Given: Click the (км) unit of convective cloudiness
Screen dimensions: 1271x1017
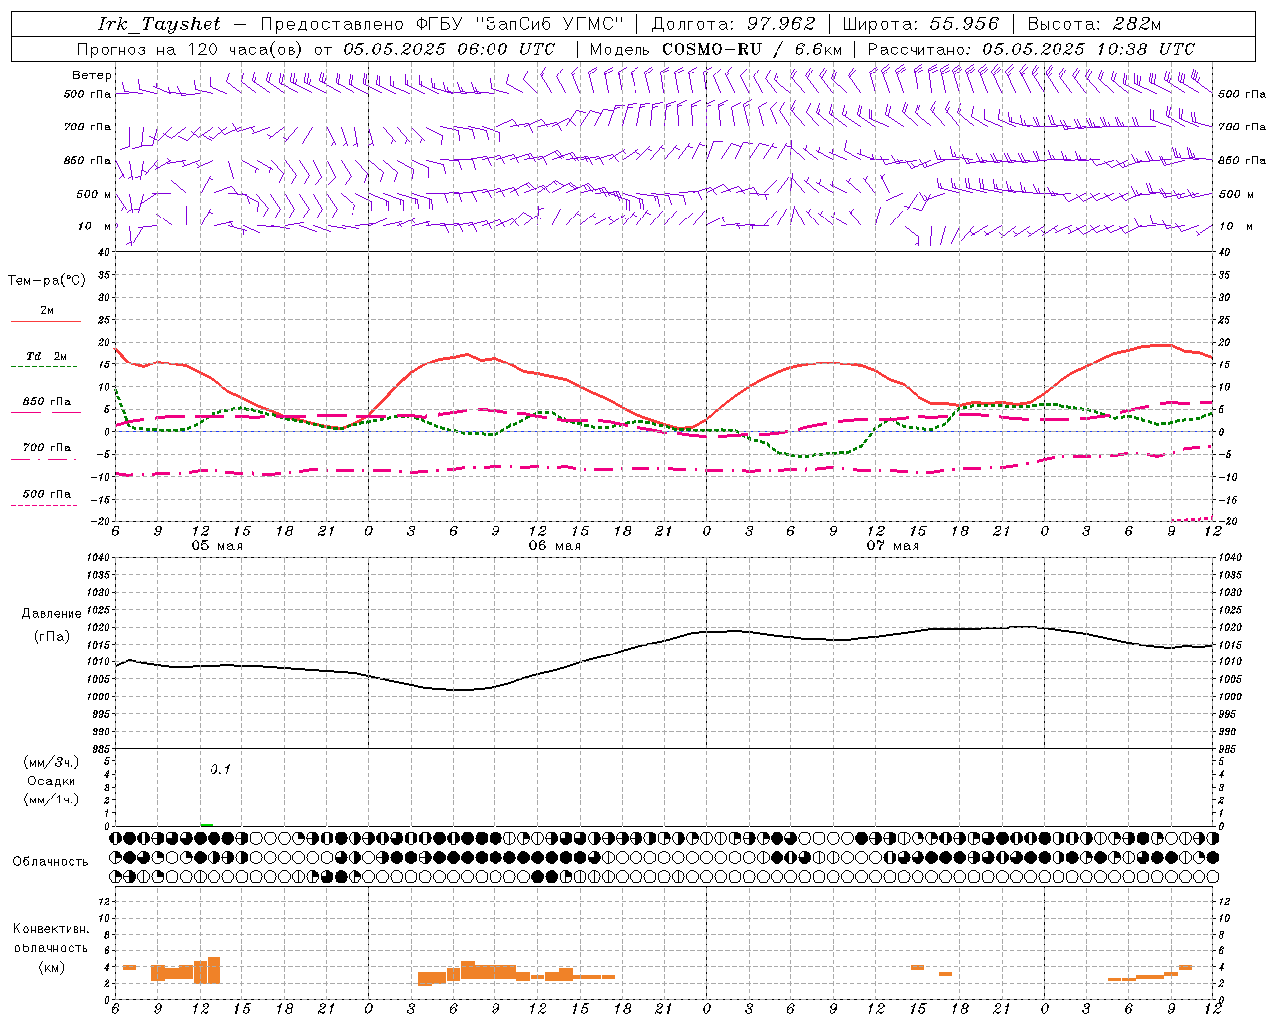Looking at the screenshot, I should 51,967.
